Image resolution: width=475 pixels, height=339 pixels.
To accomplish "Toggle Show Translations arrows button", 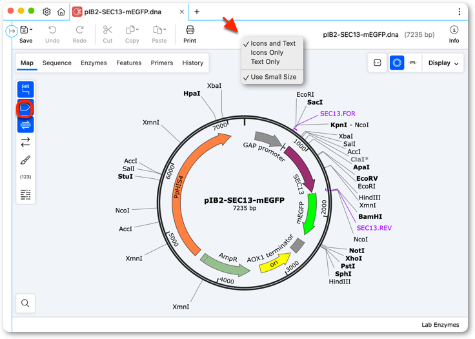I will [25, 142].
